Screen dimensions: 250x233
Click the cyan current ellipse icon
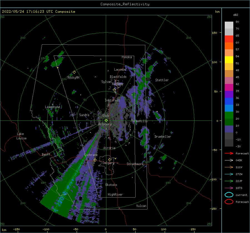229,195
